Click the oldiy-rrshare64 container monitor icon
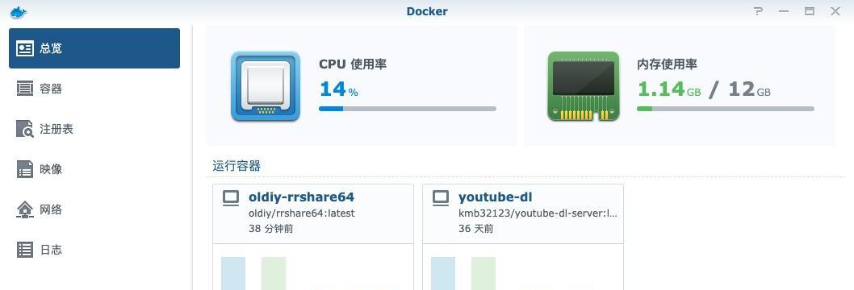 (x=231, y=197)
